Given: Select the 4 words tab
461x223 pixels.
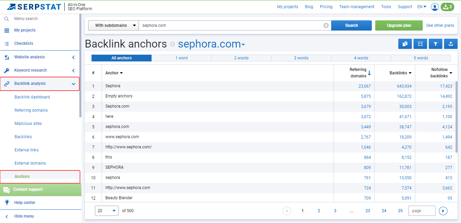Looking at the screenshot, I should [x=361, y=58].
